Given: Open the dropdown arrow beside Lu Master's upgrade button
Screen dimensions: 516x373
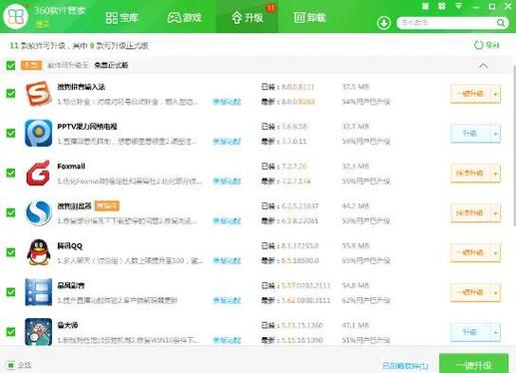Looking at the screenshot, I should 495,332.
